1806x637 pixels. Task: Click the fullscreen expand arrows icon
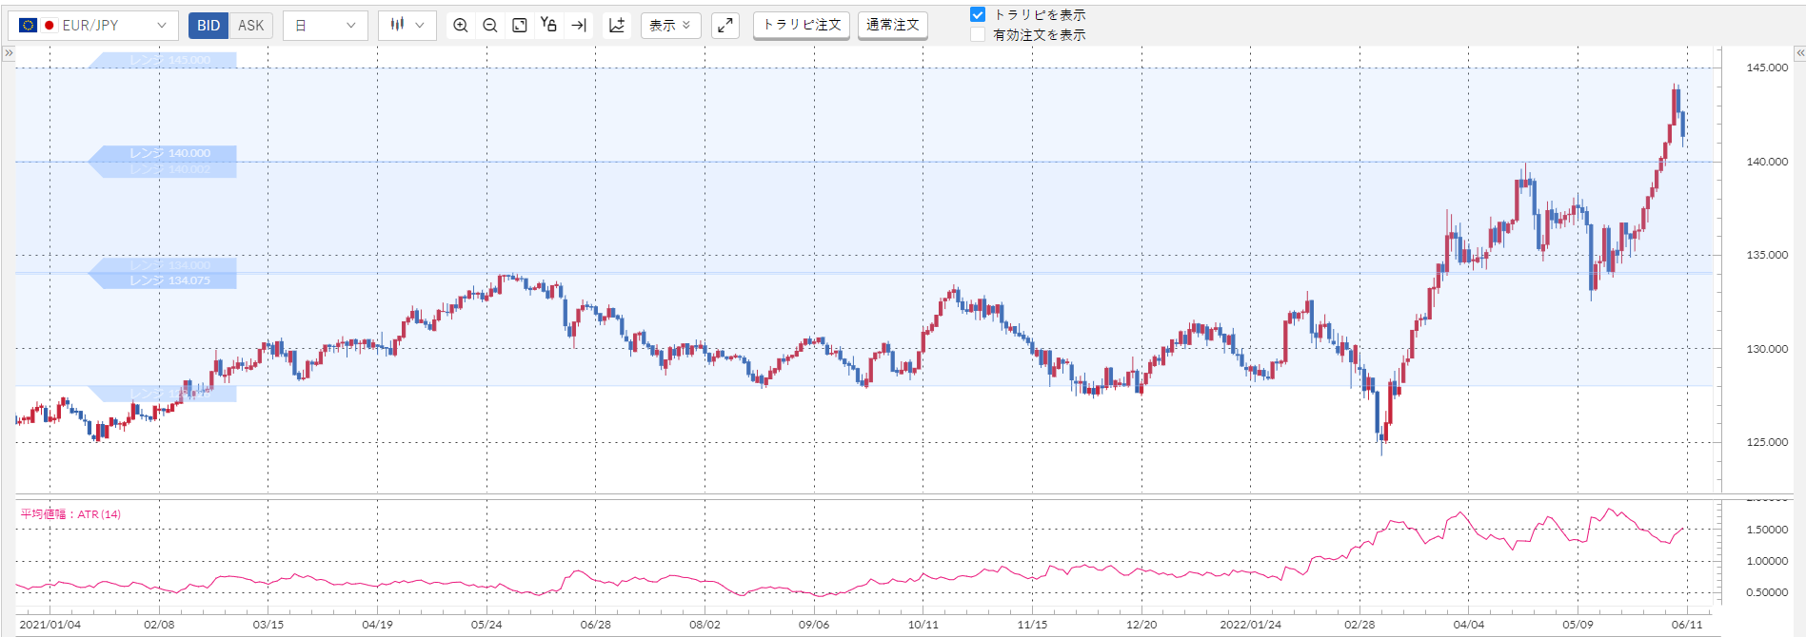coord(725,26)
